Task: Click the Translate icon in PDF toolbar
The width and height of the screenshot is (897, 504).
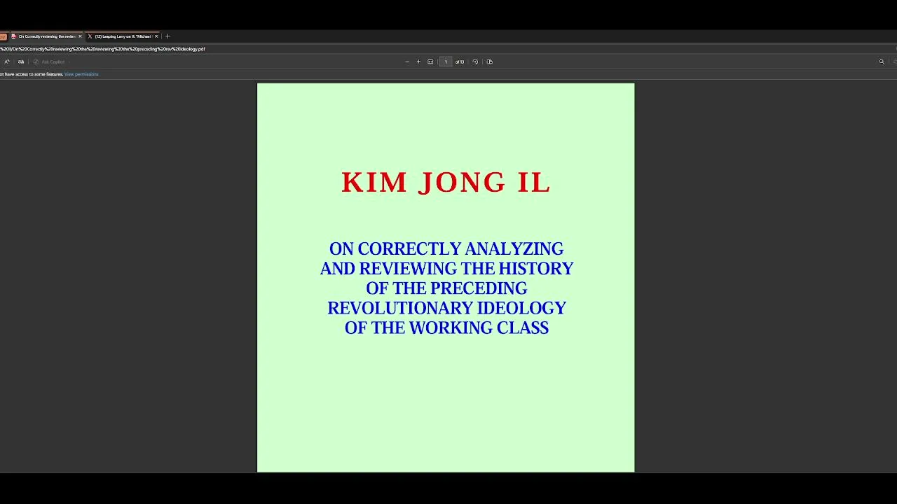Action: [21, 62]
